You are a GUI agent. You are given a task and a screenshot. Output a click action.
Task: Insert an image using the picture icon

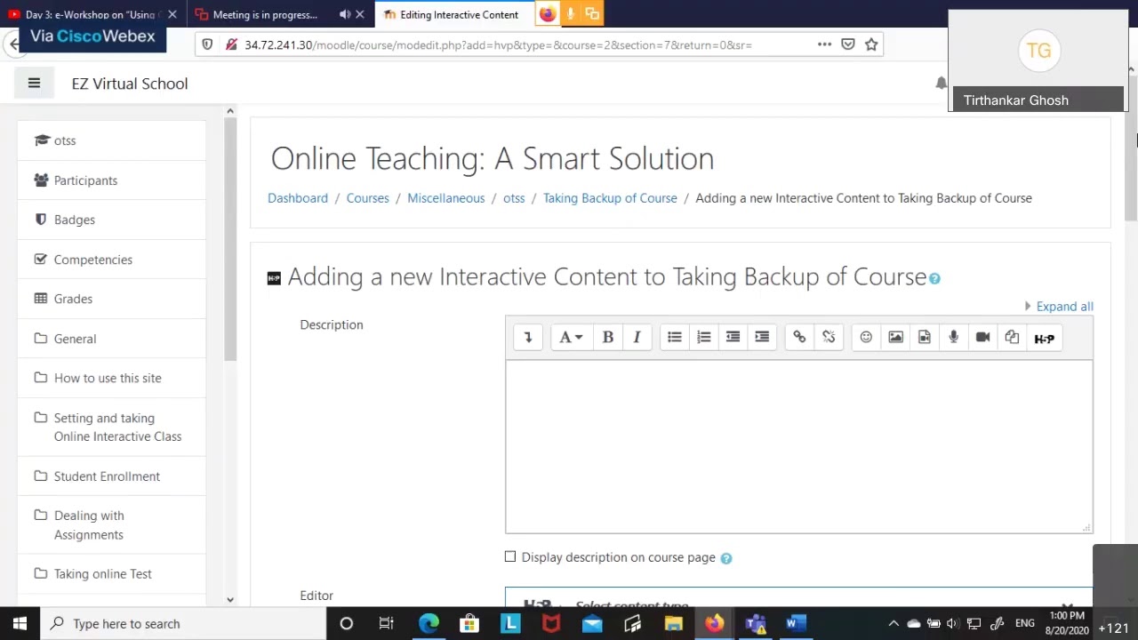895,338
